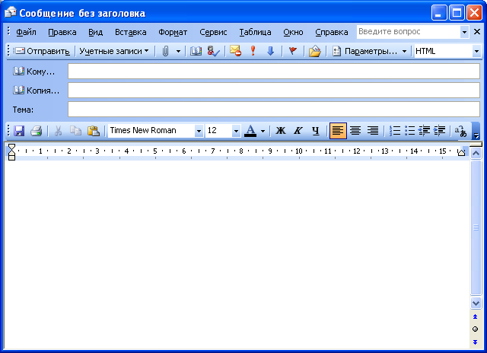Screen dimensions: 487x353
Task: Click the Копия... button
Action: pyautogui.click(x=36, y=91)
